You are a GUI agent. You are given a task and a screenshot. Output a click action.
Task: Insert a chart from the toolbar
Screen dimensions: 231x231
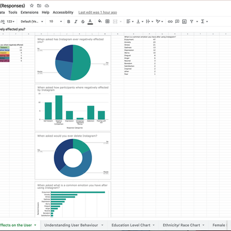click(184, 21)
